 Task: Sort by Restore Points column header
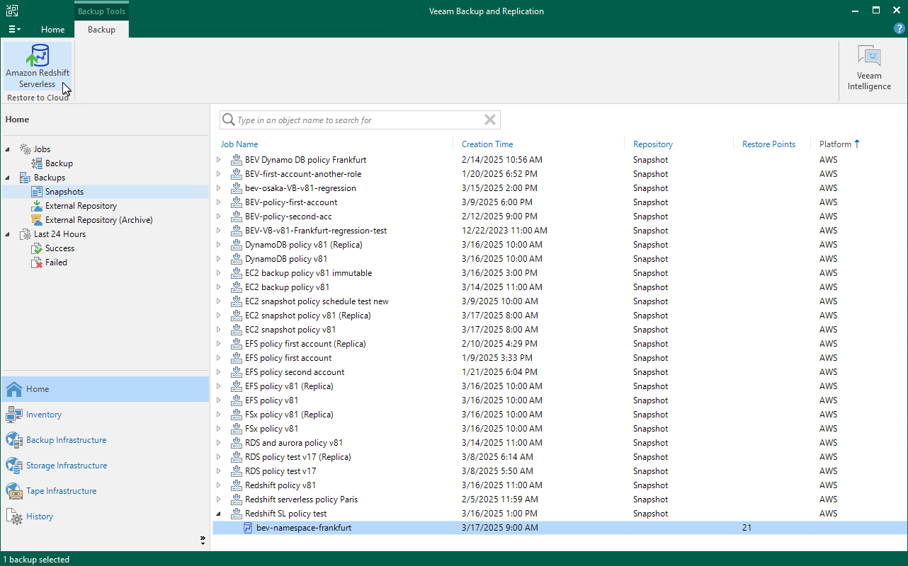point(768,144)
